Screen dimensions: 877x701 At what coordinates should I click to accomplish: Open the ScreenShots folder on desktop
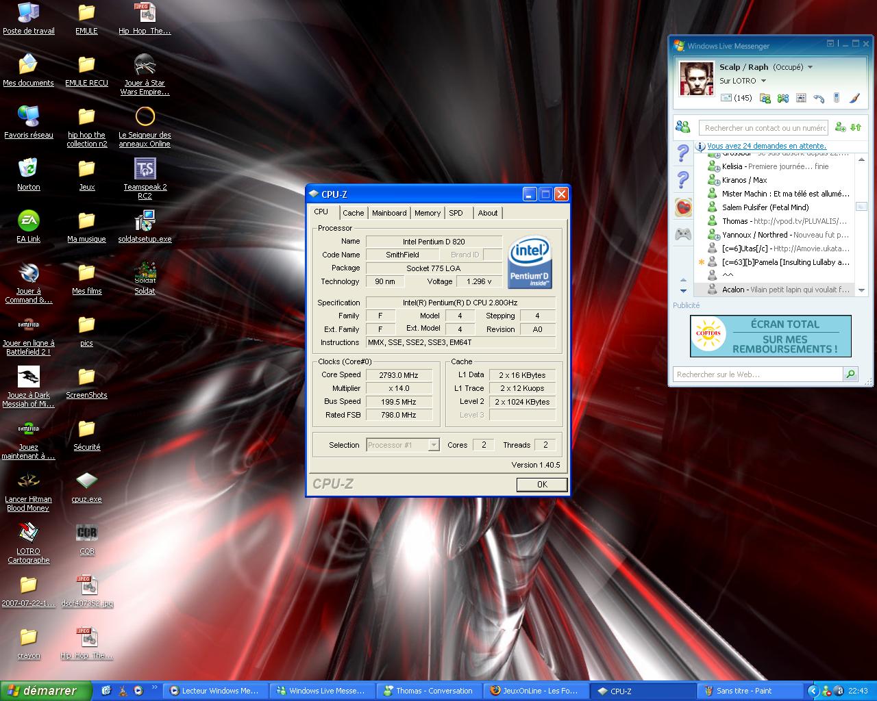(86, 382)
